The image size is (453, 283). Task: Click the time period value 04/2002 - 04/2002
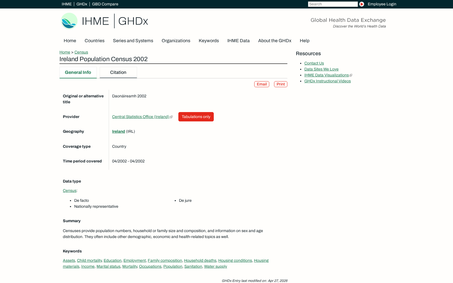click(x=128, y=161)
